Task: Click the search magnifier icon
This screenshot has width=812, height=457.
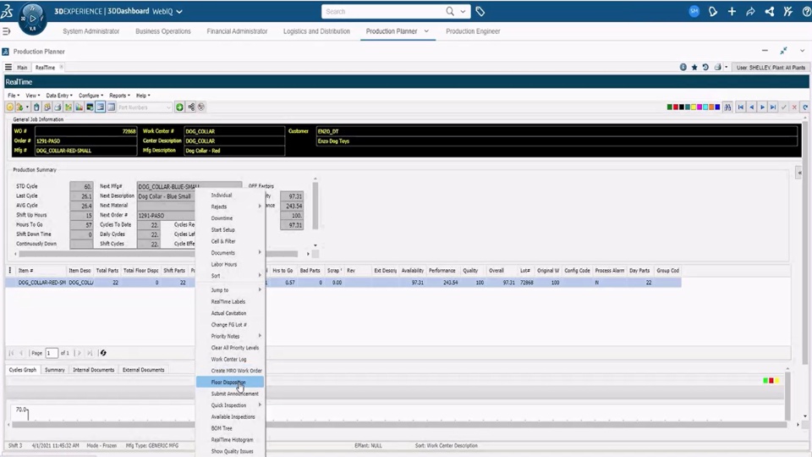Action: pos(450,11)
